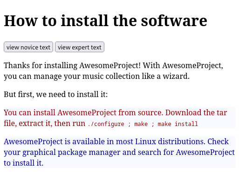Click 'to install it.' ending the blue paragraph
Image resolution: width=239 pixels, height=175 pixels.
coord(23,163)
